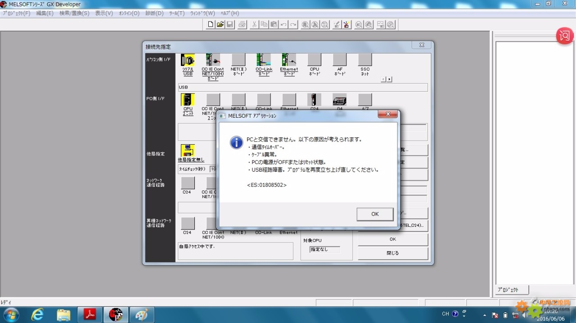Click error code <ES:01808502> text

click(x=266, y=185)
